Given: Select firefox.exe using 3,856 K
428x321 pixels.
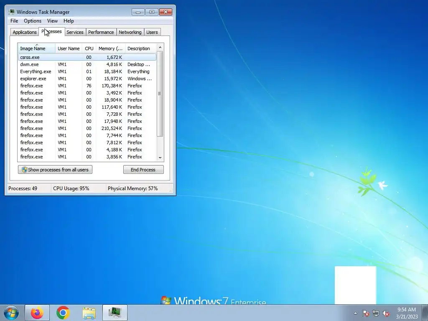Looking at the screenshot, I should tap(87, 157).
